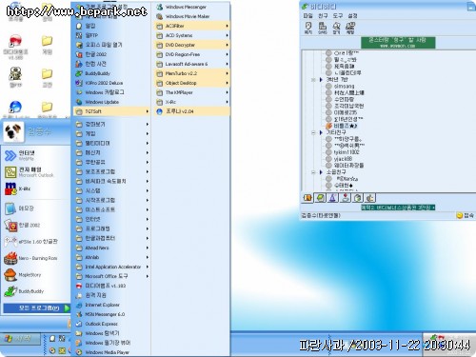The width and height of the screenshot is (476, 357).
Task: Collapse the 3학년 7반 friend group
Action: [x=313, y=80]
